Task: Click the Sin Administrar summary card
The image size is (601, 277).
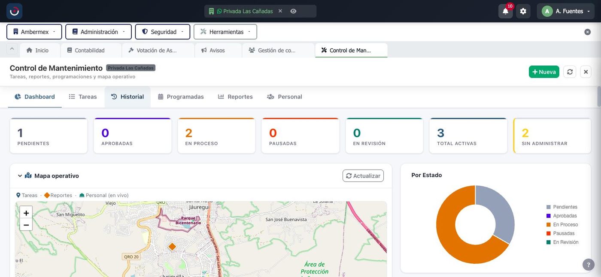Action: (x=552, y=136)
